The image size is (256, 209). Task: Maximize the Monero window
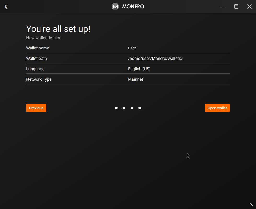pyautogui.click(x=236, y=7)
